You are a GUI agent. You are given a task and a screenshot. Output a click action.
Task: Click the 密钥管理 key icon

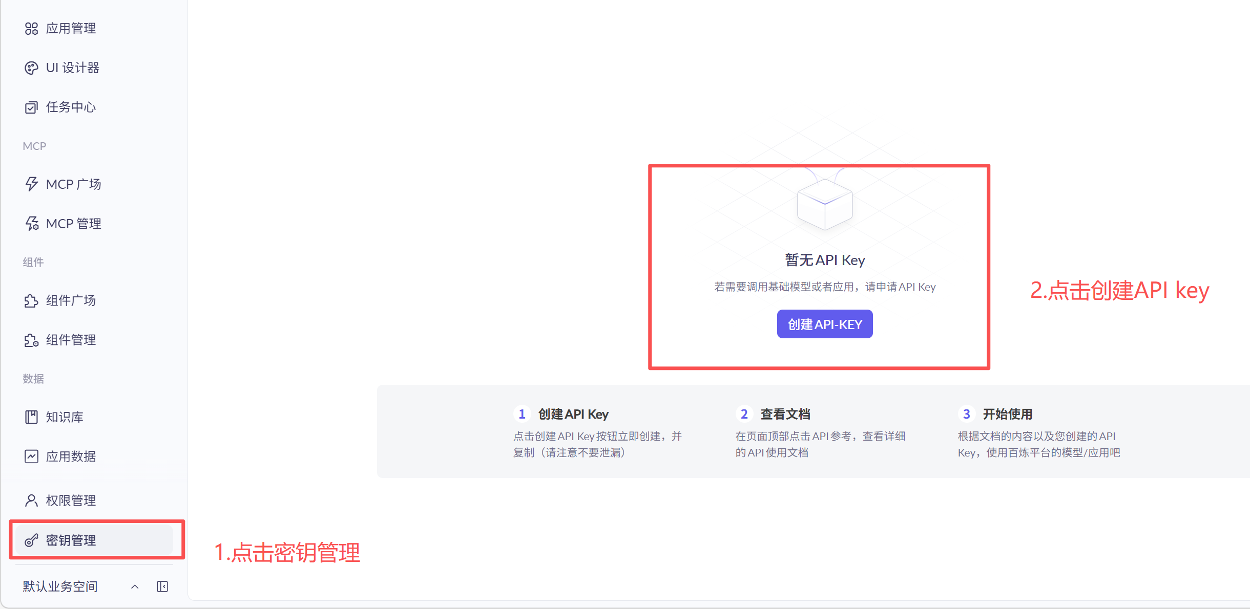[x=31, y=540]
